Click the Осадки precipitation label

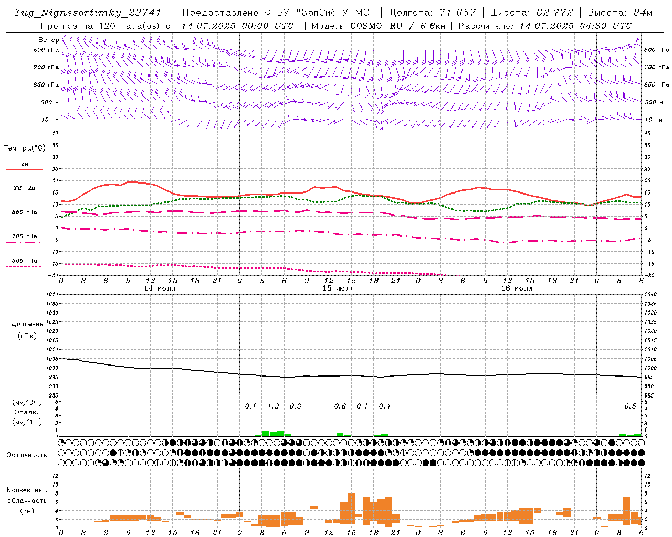[27, 412]
